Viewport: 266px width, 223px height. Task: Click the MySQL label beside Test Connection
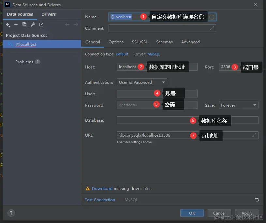pyautogui.click(x=131, y=200)
